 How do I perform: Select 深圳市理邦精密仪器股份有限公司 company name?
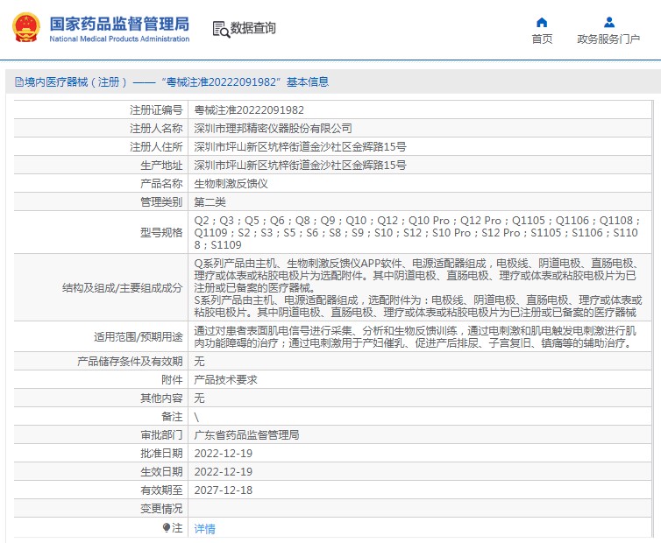[273, 129]
